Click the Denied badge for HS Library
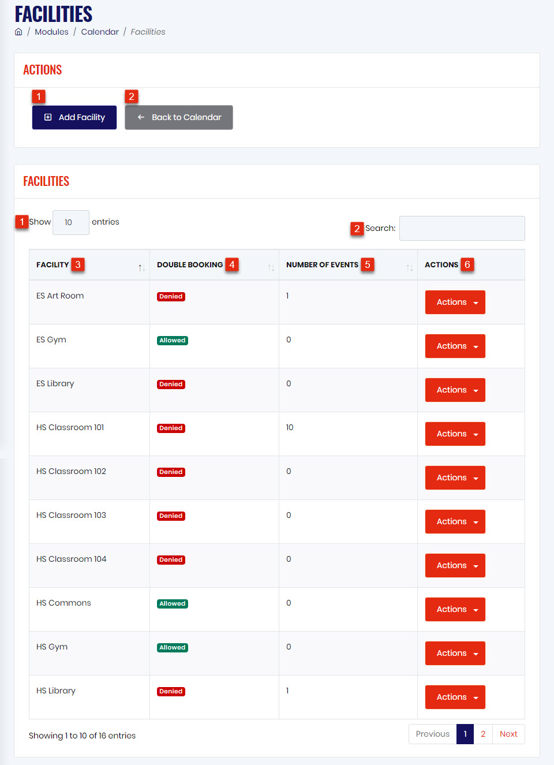Image resolution: width=554 pixels, height=765 pixels. point(171,692)
